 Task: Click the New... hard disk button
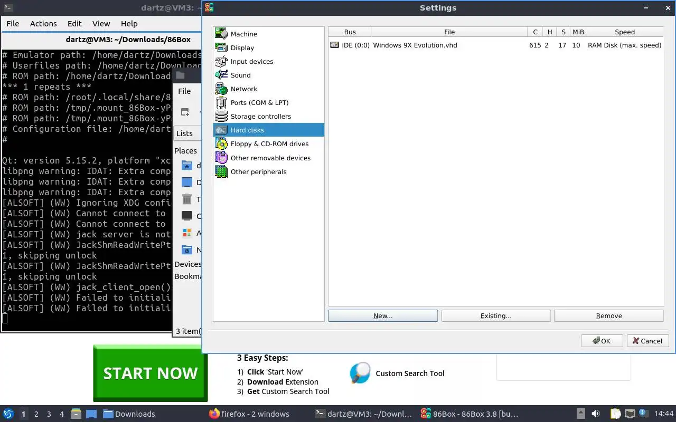(x=383, y=315)
